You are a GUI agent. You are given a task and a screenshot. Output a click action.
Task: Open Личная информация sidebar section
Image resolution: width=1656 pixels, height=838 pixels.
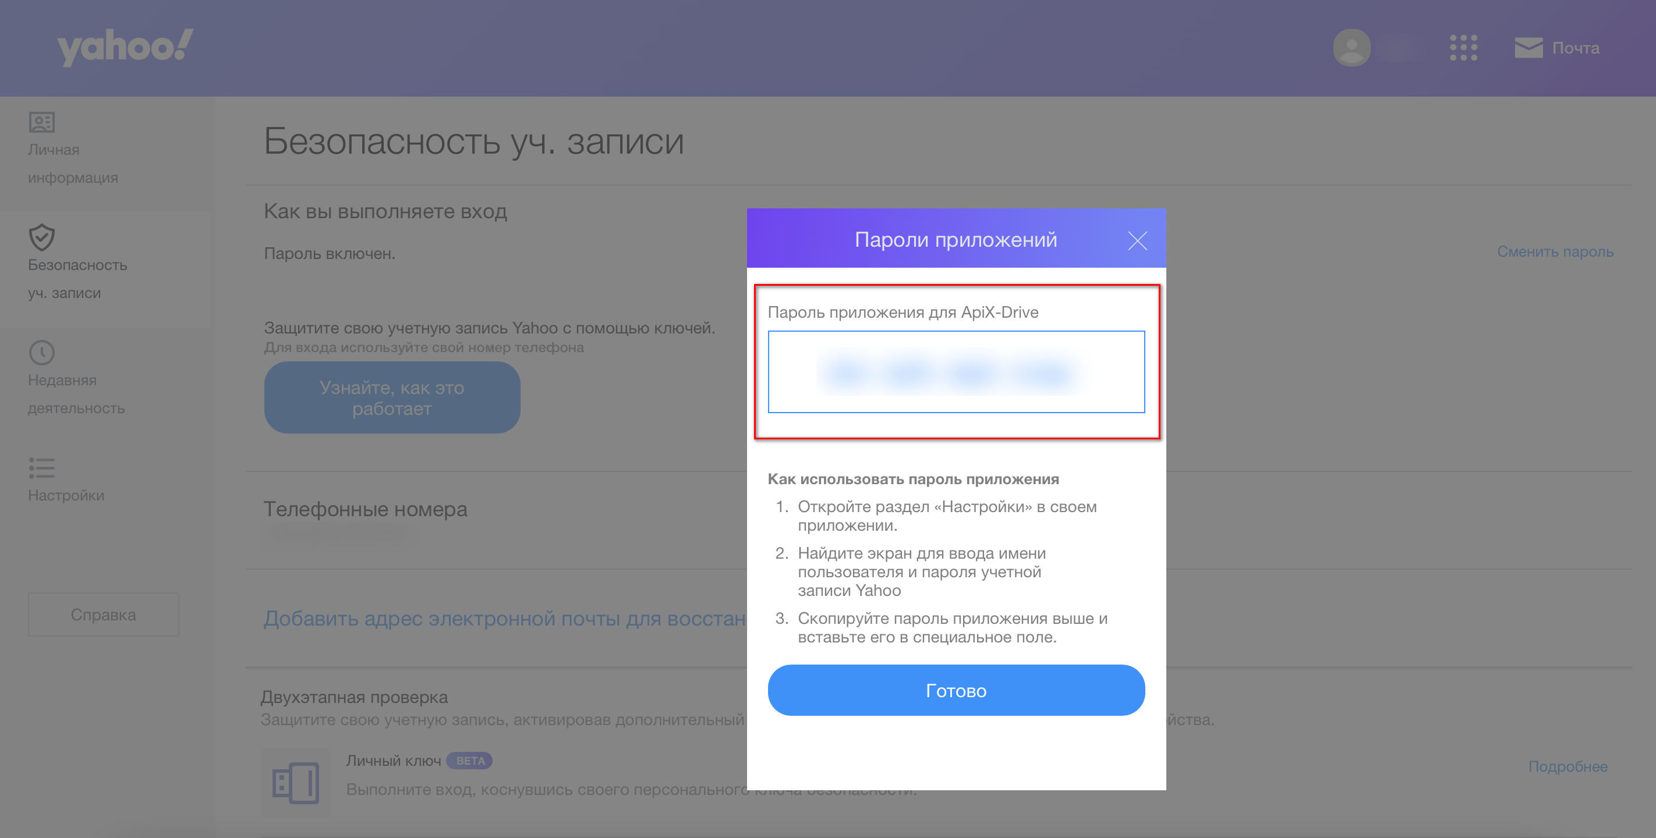73,163
